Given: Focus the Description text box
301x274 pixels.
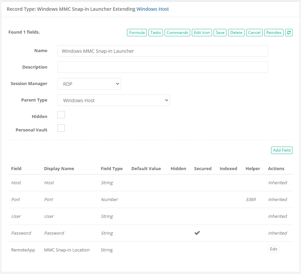Looking at the screenshot, I should pos(163,67).
